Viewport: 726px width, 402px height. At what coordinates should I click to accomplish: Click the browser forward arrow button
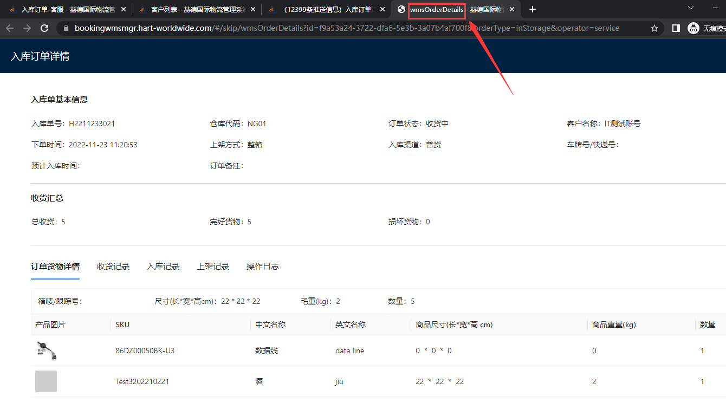pos(27,28)
